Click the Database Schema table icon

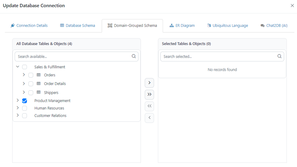tap(62, 25)
